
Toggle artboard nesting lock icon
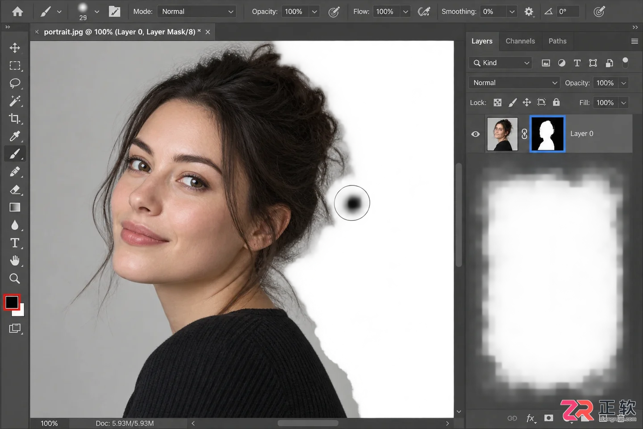pos(541,102)
